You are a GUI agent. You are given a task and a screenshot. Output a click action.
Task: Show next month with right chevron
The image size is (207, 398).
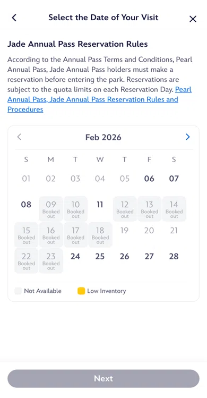click(188, 137)
